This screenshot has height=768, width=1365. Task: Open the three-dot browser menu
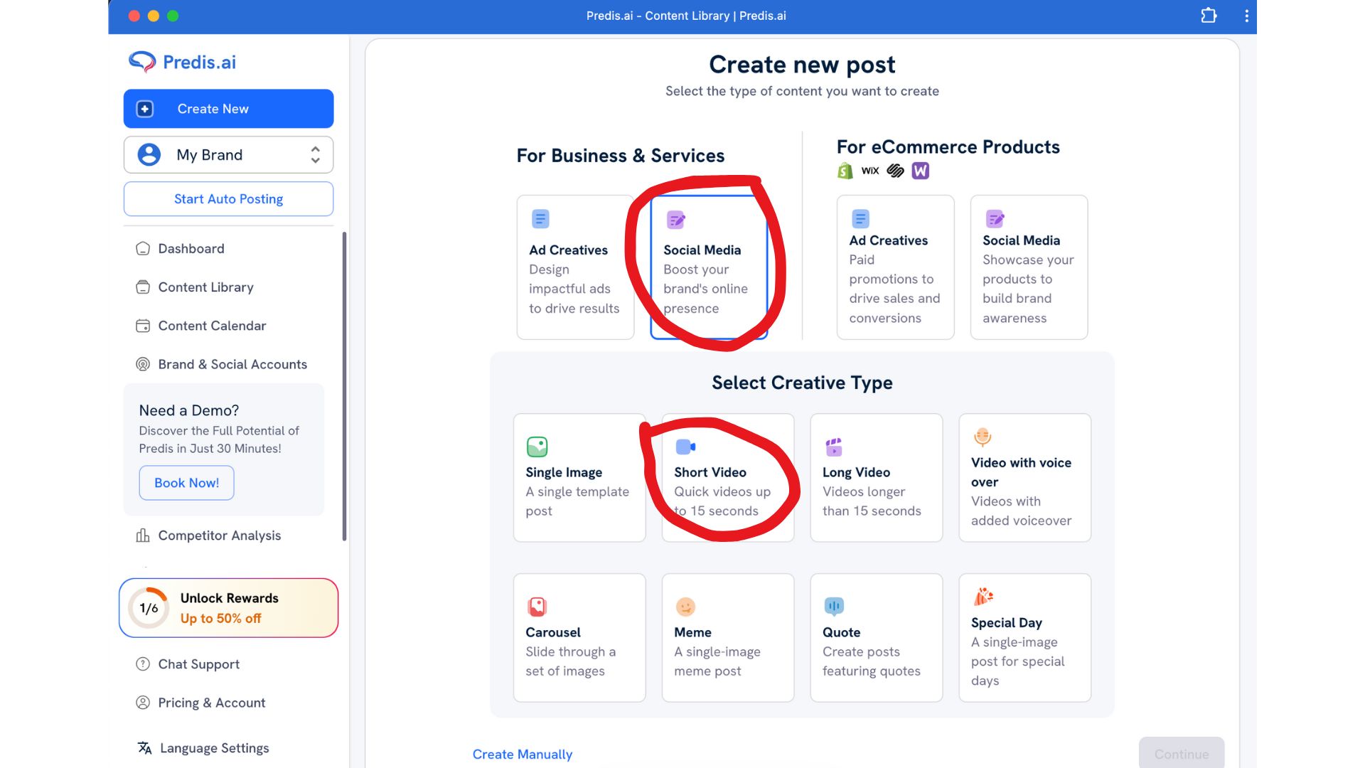(1246, 16)
